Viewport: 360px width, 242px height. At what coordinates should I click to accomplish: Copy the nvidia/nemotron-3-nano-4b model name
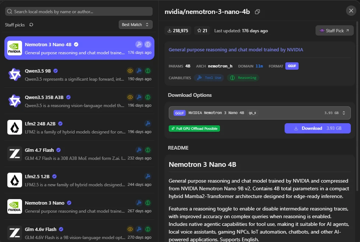click(257, 12)
